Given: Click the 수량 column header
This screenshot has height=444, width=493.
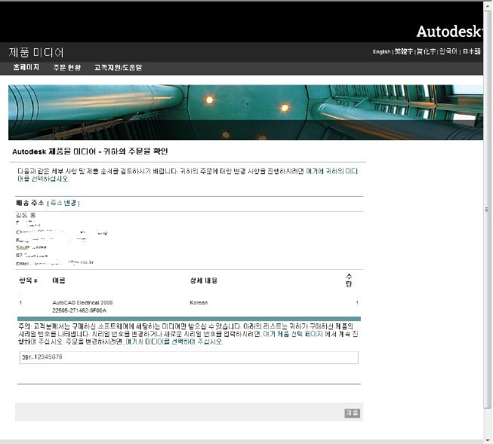Looking at the screenshot, I should pyautogui.click(x=349, y=280).
